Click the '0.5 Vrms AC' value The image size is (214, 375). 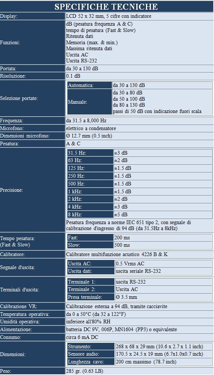(x=130, y=264)
